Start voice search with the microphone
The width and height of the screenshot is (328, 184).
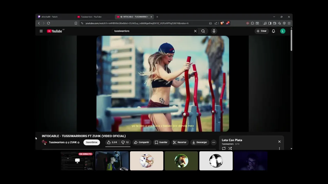tap(214, 31)
